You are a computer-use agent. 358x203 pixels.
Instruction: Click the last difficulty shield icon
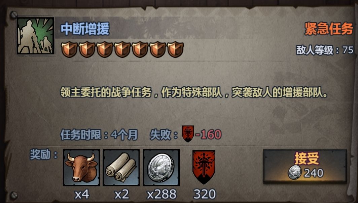pos(175,49)
